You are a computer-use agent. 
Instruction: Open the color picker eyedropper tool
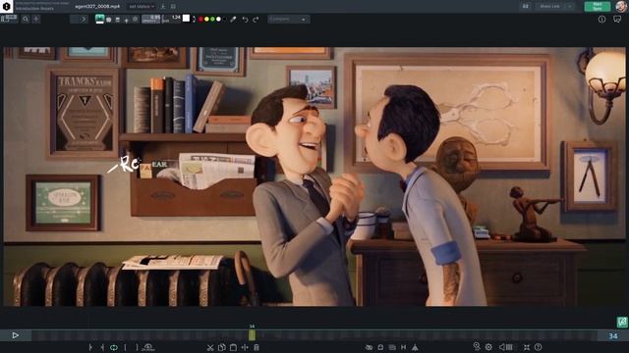click(233, 20)
